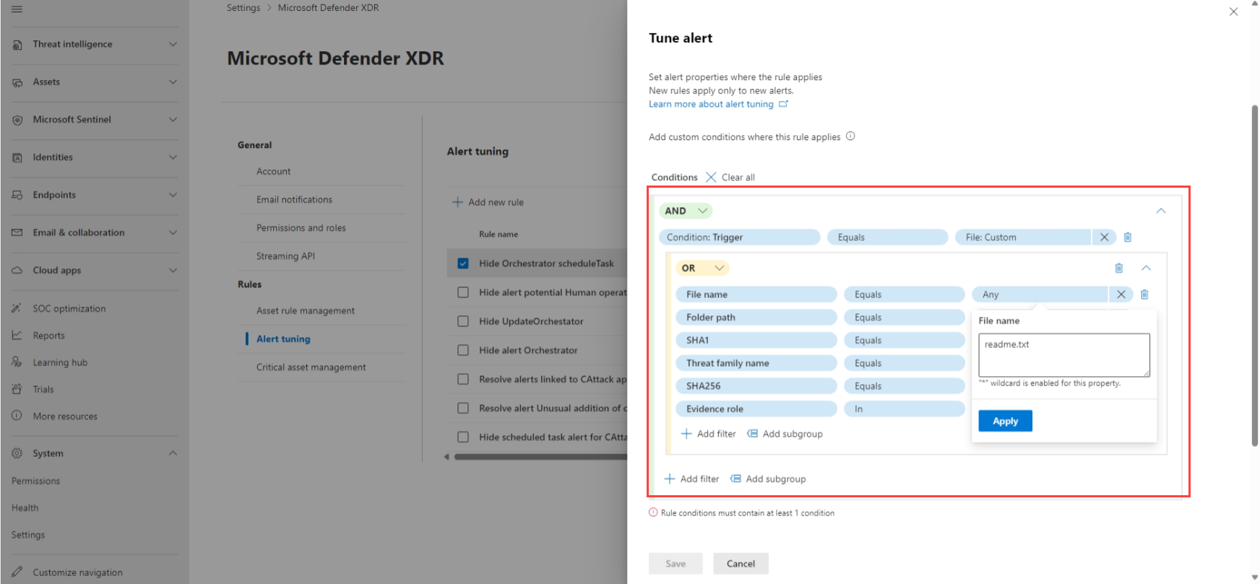
Task: Select Streaming API in settings menu
Action: [x=285, y=256]
